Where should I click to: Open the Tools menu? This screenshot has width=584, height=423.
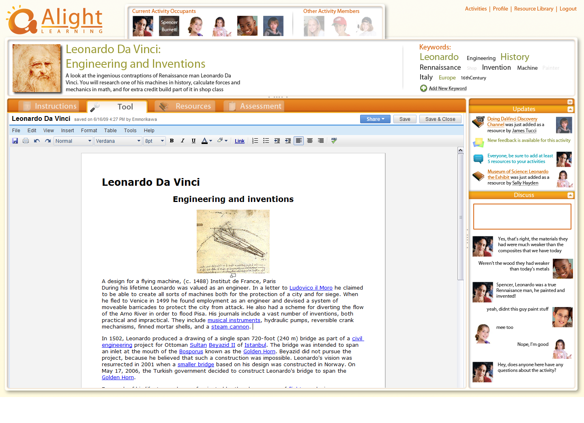click(x=130, y=131)
